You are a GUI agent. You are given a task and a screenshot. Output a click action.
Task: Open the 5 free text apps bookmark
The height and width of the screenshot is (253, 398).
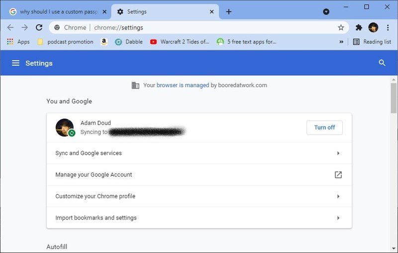coord(246,42)
